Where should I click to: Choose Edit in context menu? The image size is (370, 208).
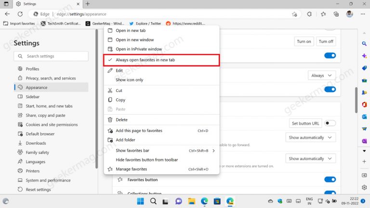point(161,70)
